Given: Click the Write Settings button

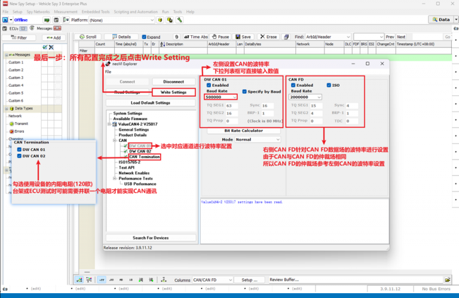Looking at the screenshot, I should (173, 92).
